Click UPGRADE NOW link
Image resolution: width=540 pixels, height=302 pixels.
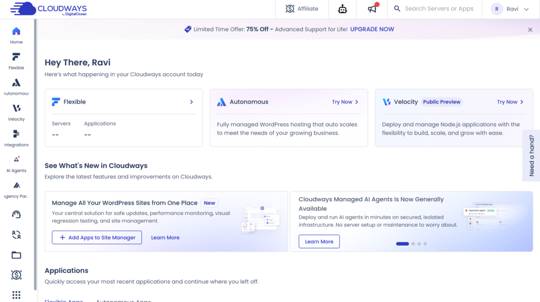(x=372, y=29)
